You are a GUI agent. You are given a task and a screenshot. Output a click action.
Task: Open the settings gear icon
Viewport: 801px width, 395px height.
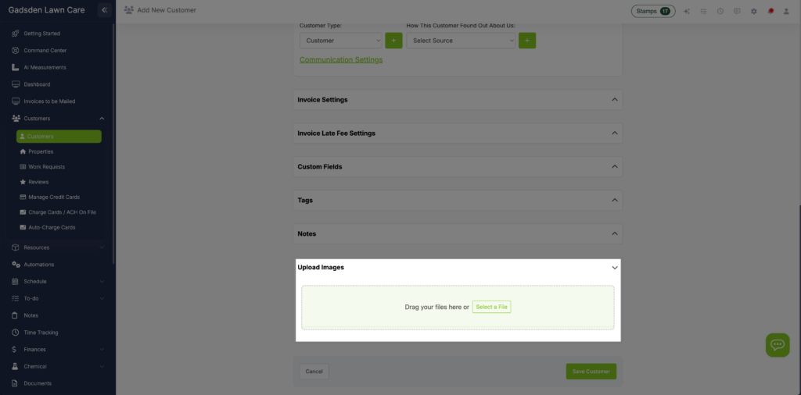tap(753, 11)
